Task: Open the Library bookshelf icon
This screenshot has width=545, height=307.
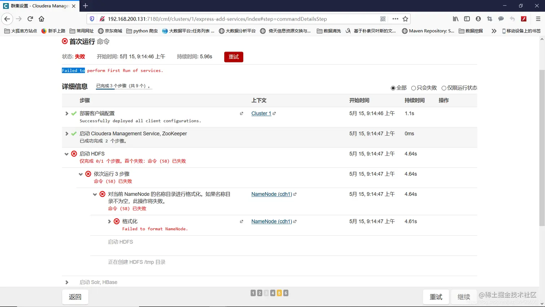Action: click(x=456, y=19)
